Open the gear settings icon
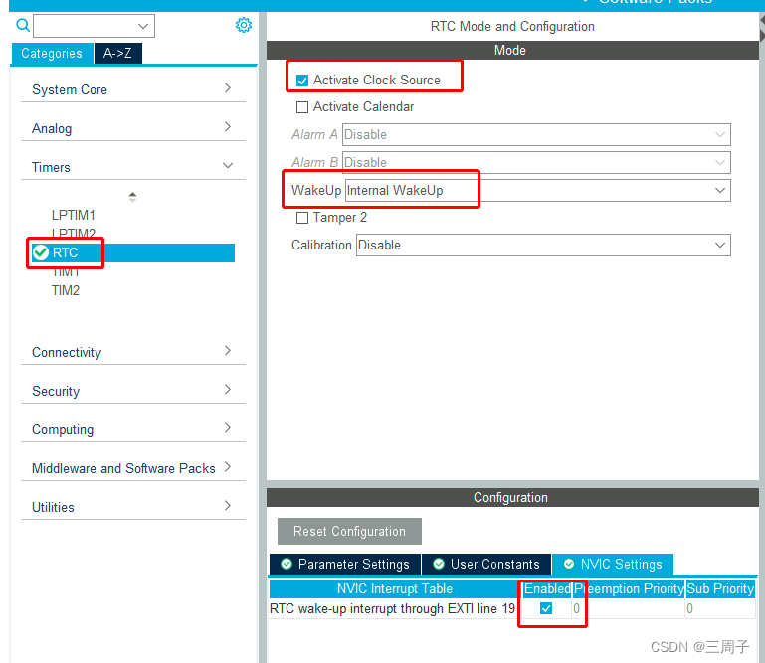The image size is (765, 663). point(244,25)
